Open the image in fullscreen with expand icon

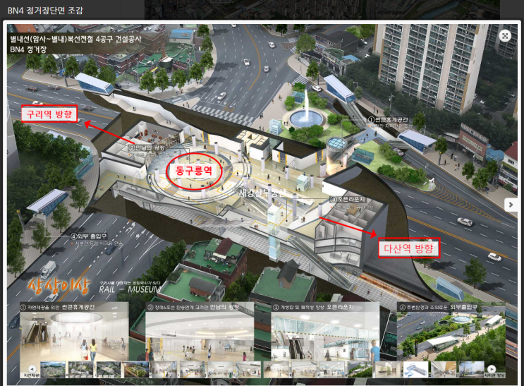pos(505,36)
